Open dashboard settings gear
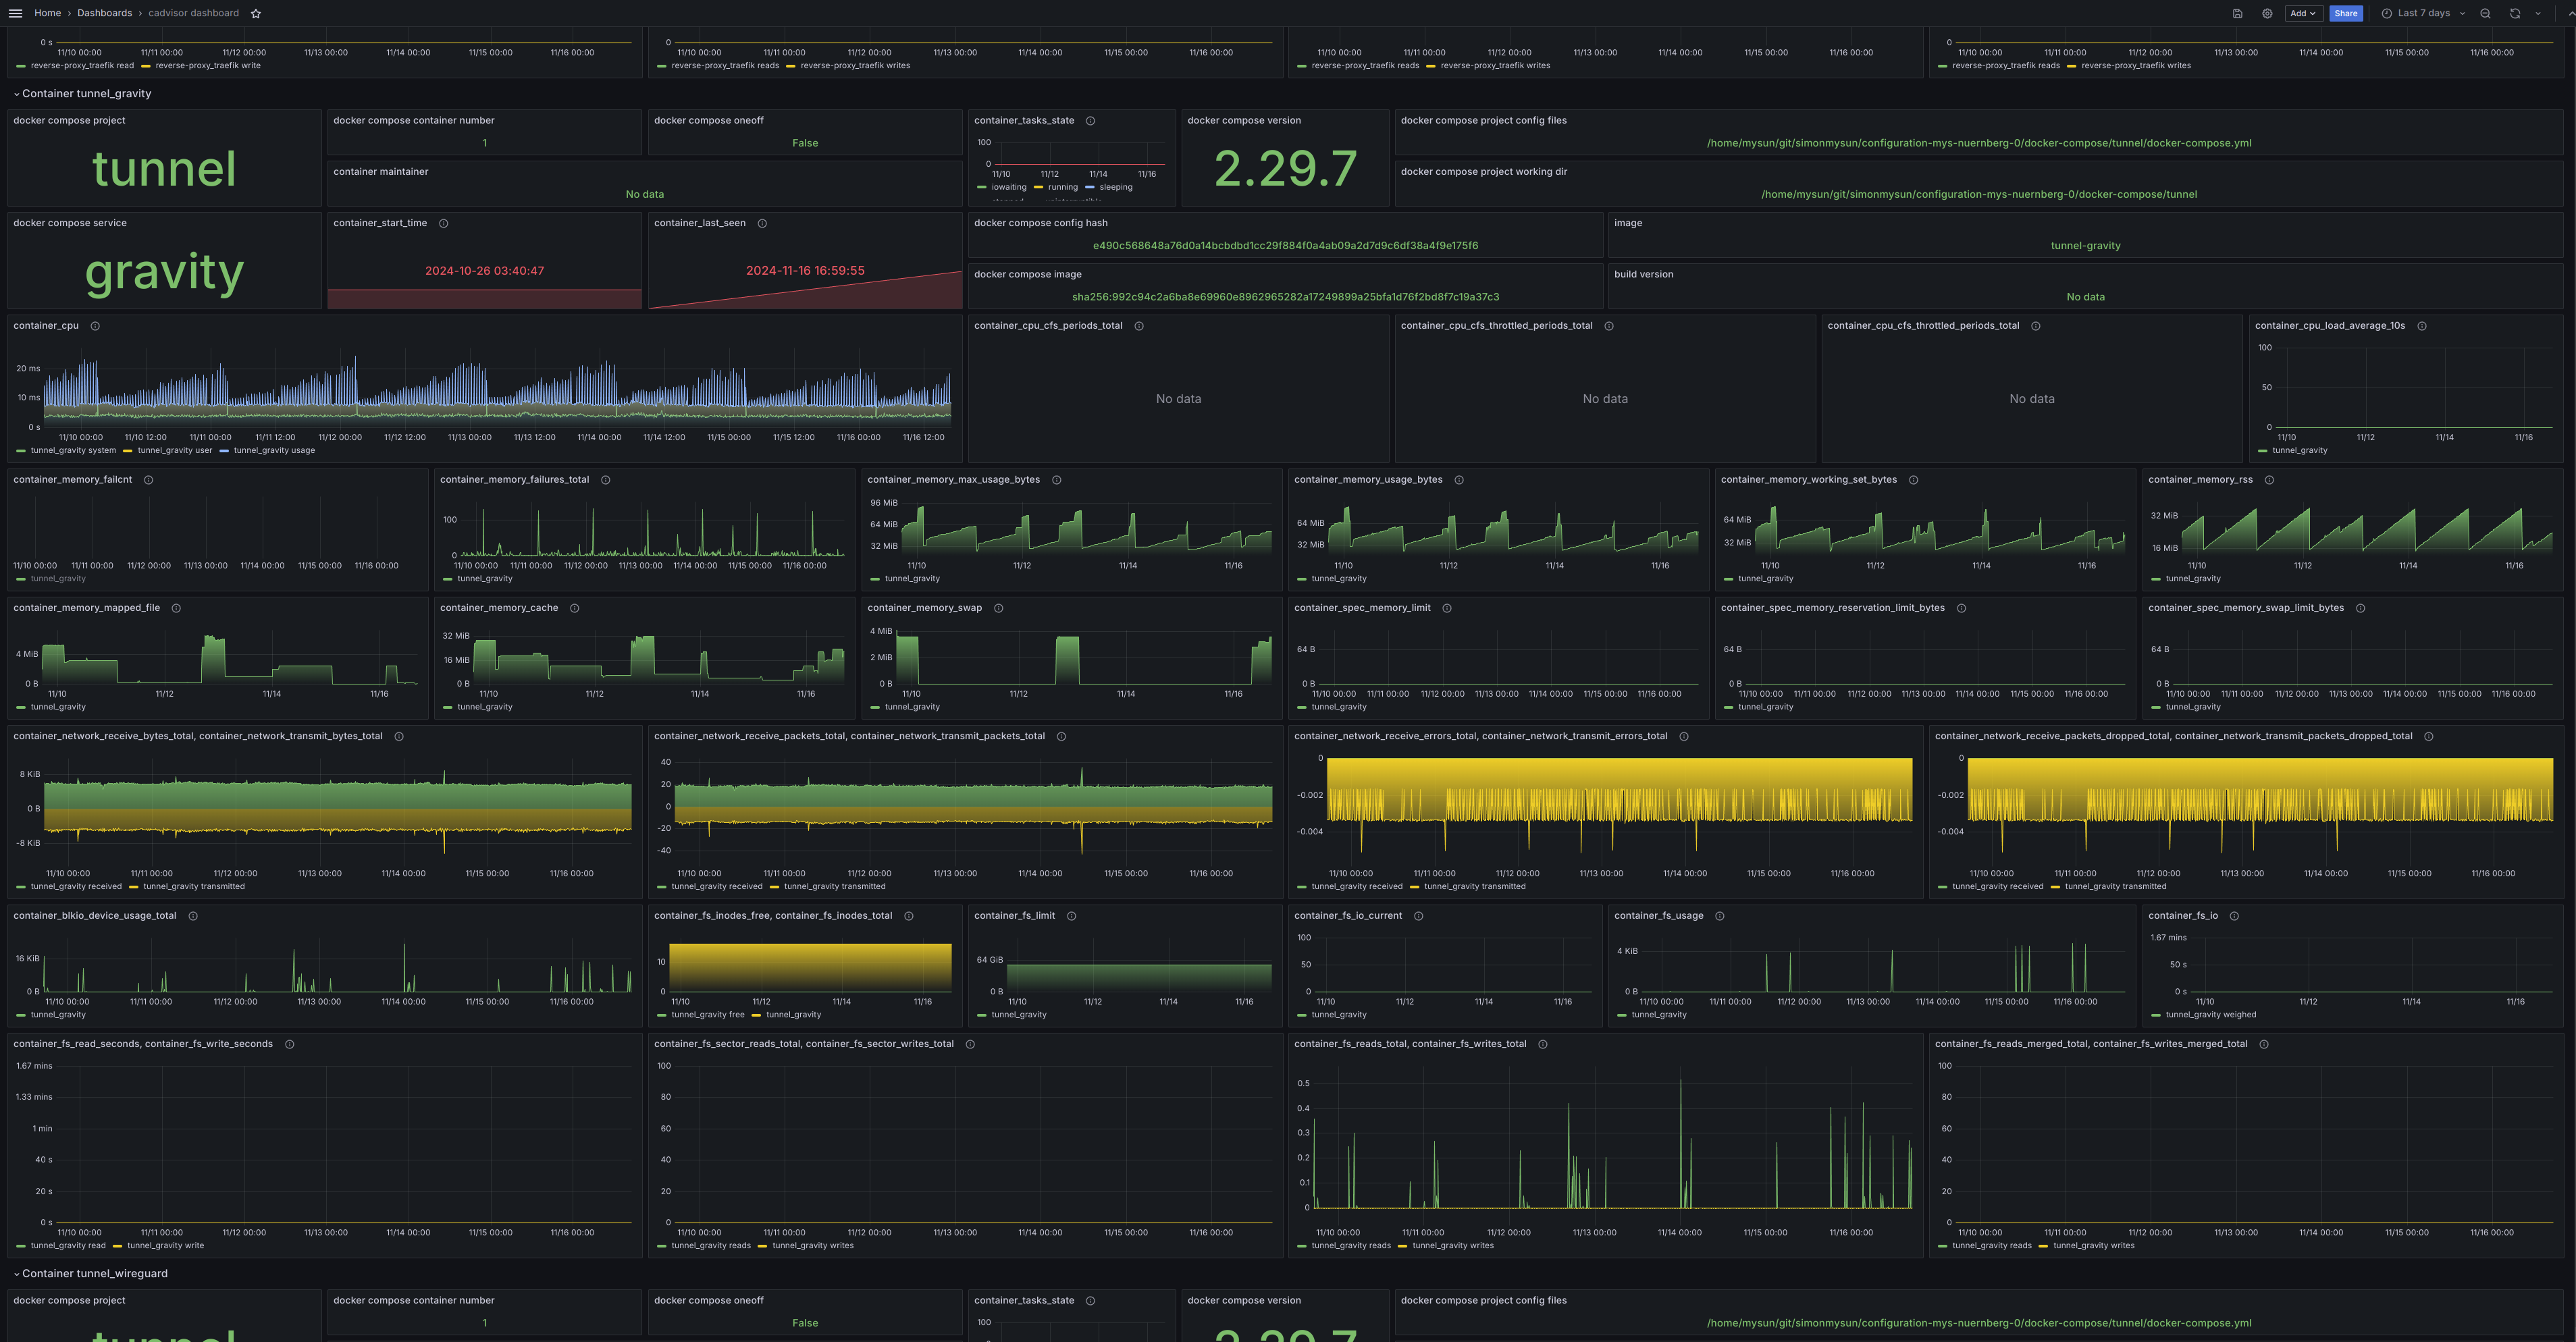Viewport: 2576px width, 1342px height. click(2267, 14)
